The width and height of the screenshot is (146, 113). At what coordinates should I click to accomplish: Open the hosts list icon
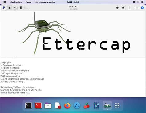point(21,8)
